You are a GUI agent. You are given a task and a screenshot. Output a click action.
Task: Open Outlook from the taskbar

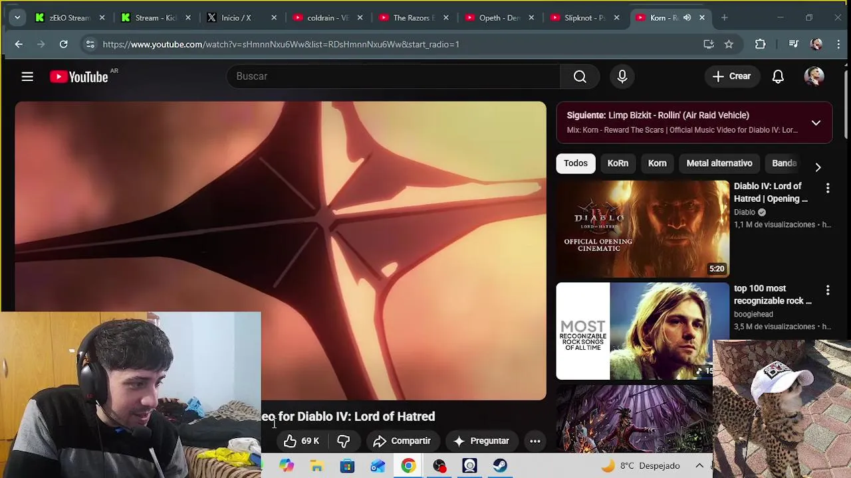coord(378,465)
